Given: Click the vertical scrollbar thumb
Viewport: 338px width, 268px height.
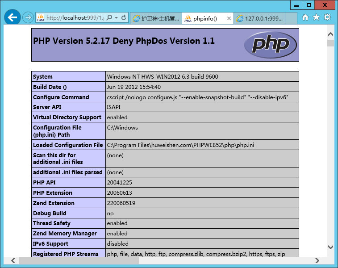Looking at the screenshot, I should pyautogui.click(x=330, y=43).
